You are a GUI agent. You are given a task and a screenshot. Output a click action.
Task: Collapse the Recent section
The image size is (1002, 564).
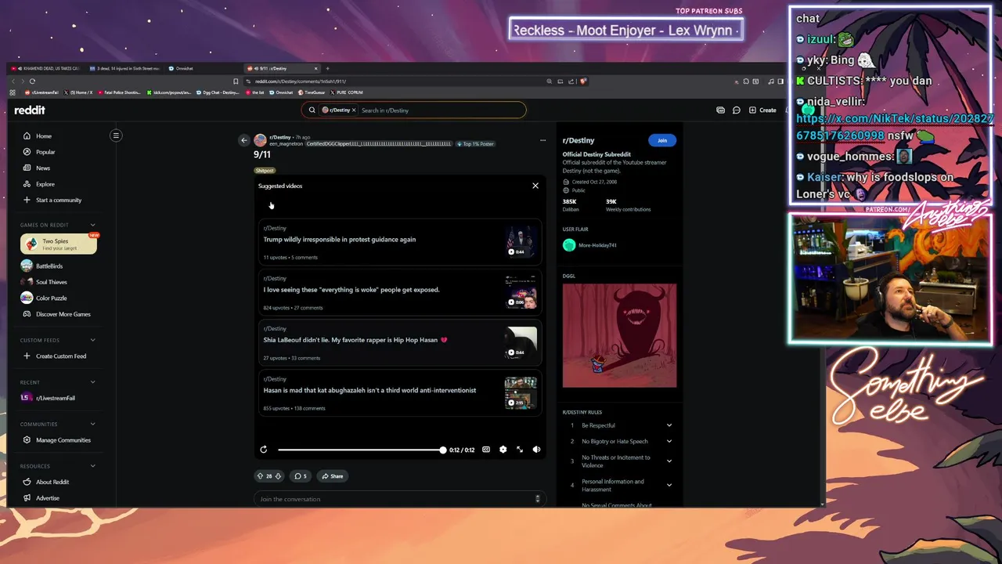[92, 382]
